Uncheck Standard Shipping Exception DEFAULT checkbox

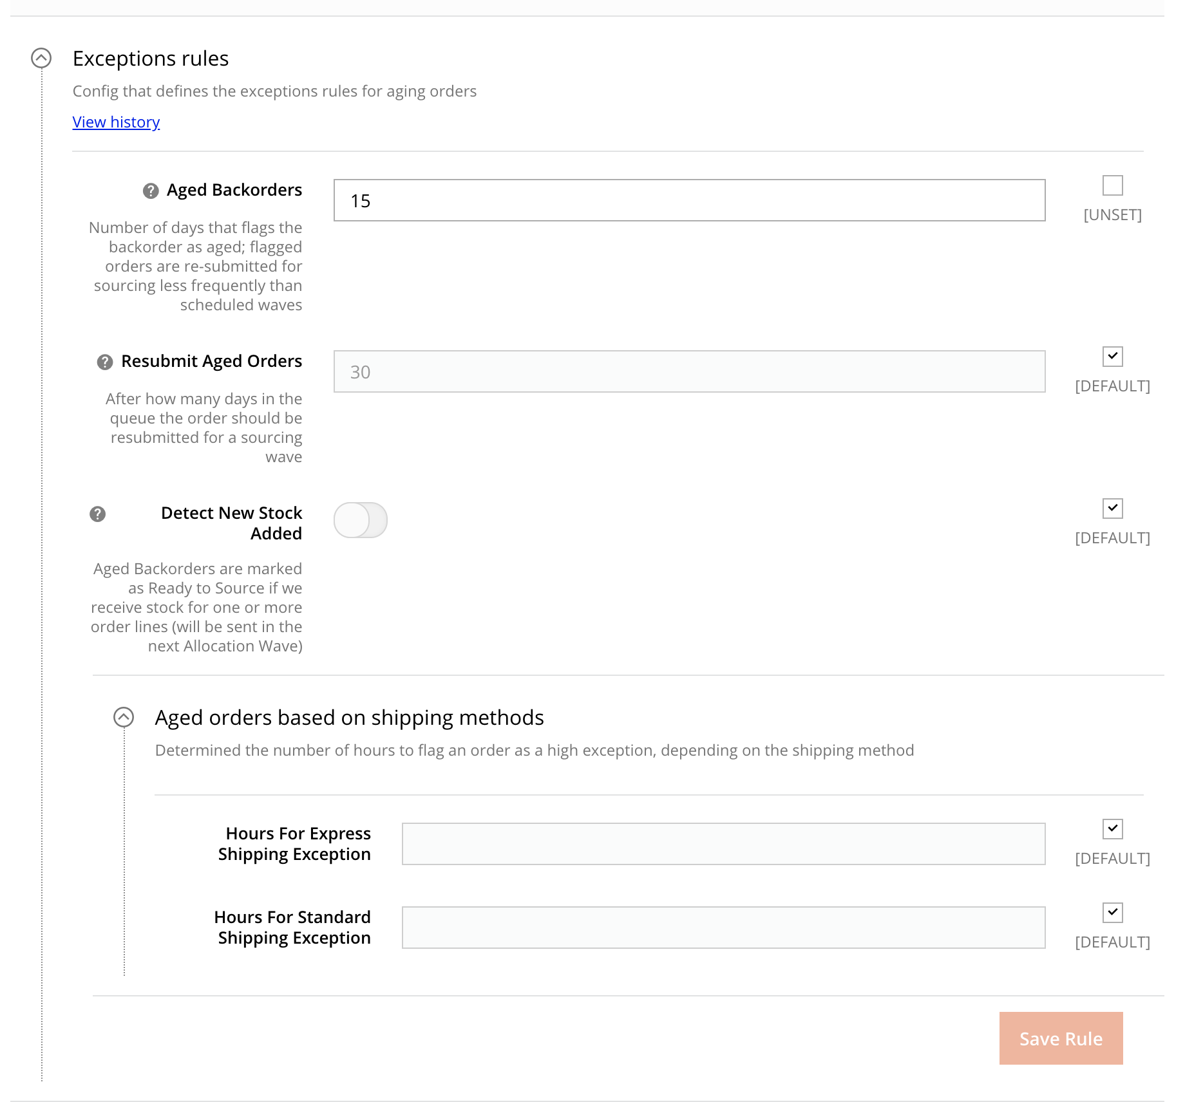tap(1112, 913)
